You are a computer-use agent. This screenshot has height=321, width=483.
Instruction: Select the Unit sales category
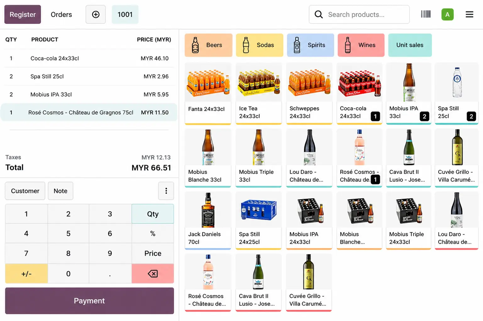click(410, 45)
